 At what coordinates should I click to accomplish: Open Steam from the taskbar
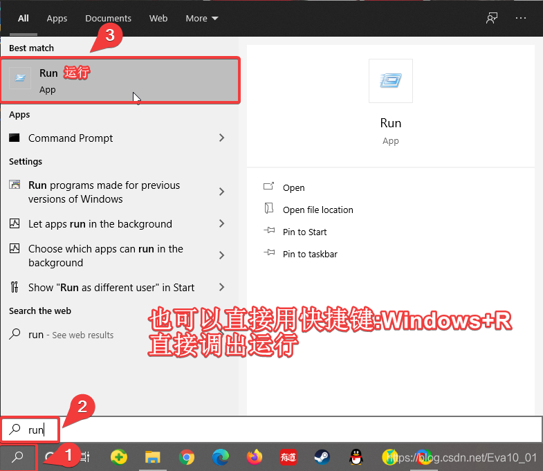point(322,457)
